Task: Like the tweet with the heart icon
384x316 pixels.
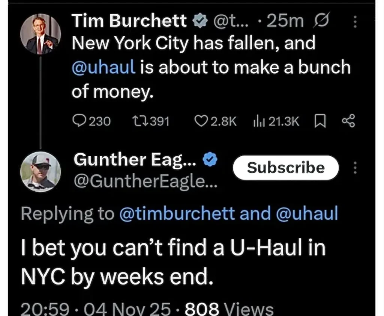Action: point(202,121)
